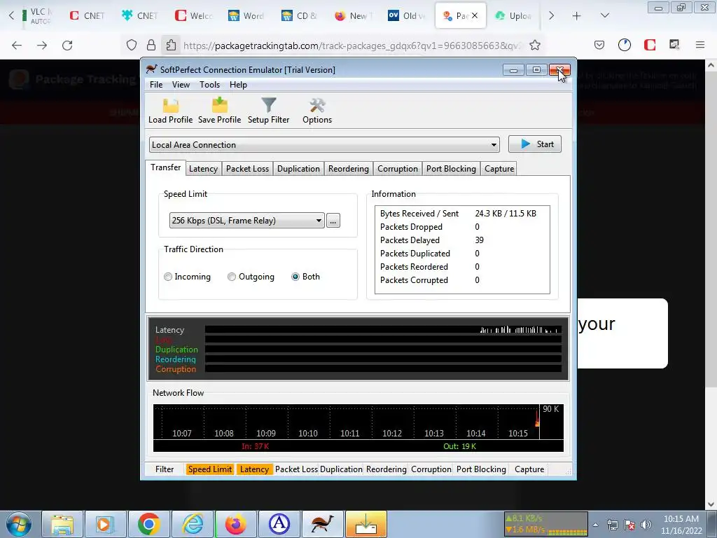Click the Network Flow graph area
The image size is (717, 538).
point(358,428)
